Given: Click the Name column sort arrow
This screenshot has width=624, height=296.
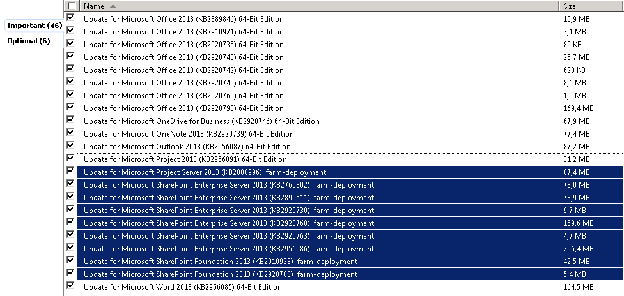Looking at the screenshot, I should [x=113, y=6].
